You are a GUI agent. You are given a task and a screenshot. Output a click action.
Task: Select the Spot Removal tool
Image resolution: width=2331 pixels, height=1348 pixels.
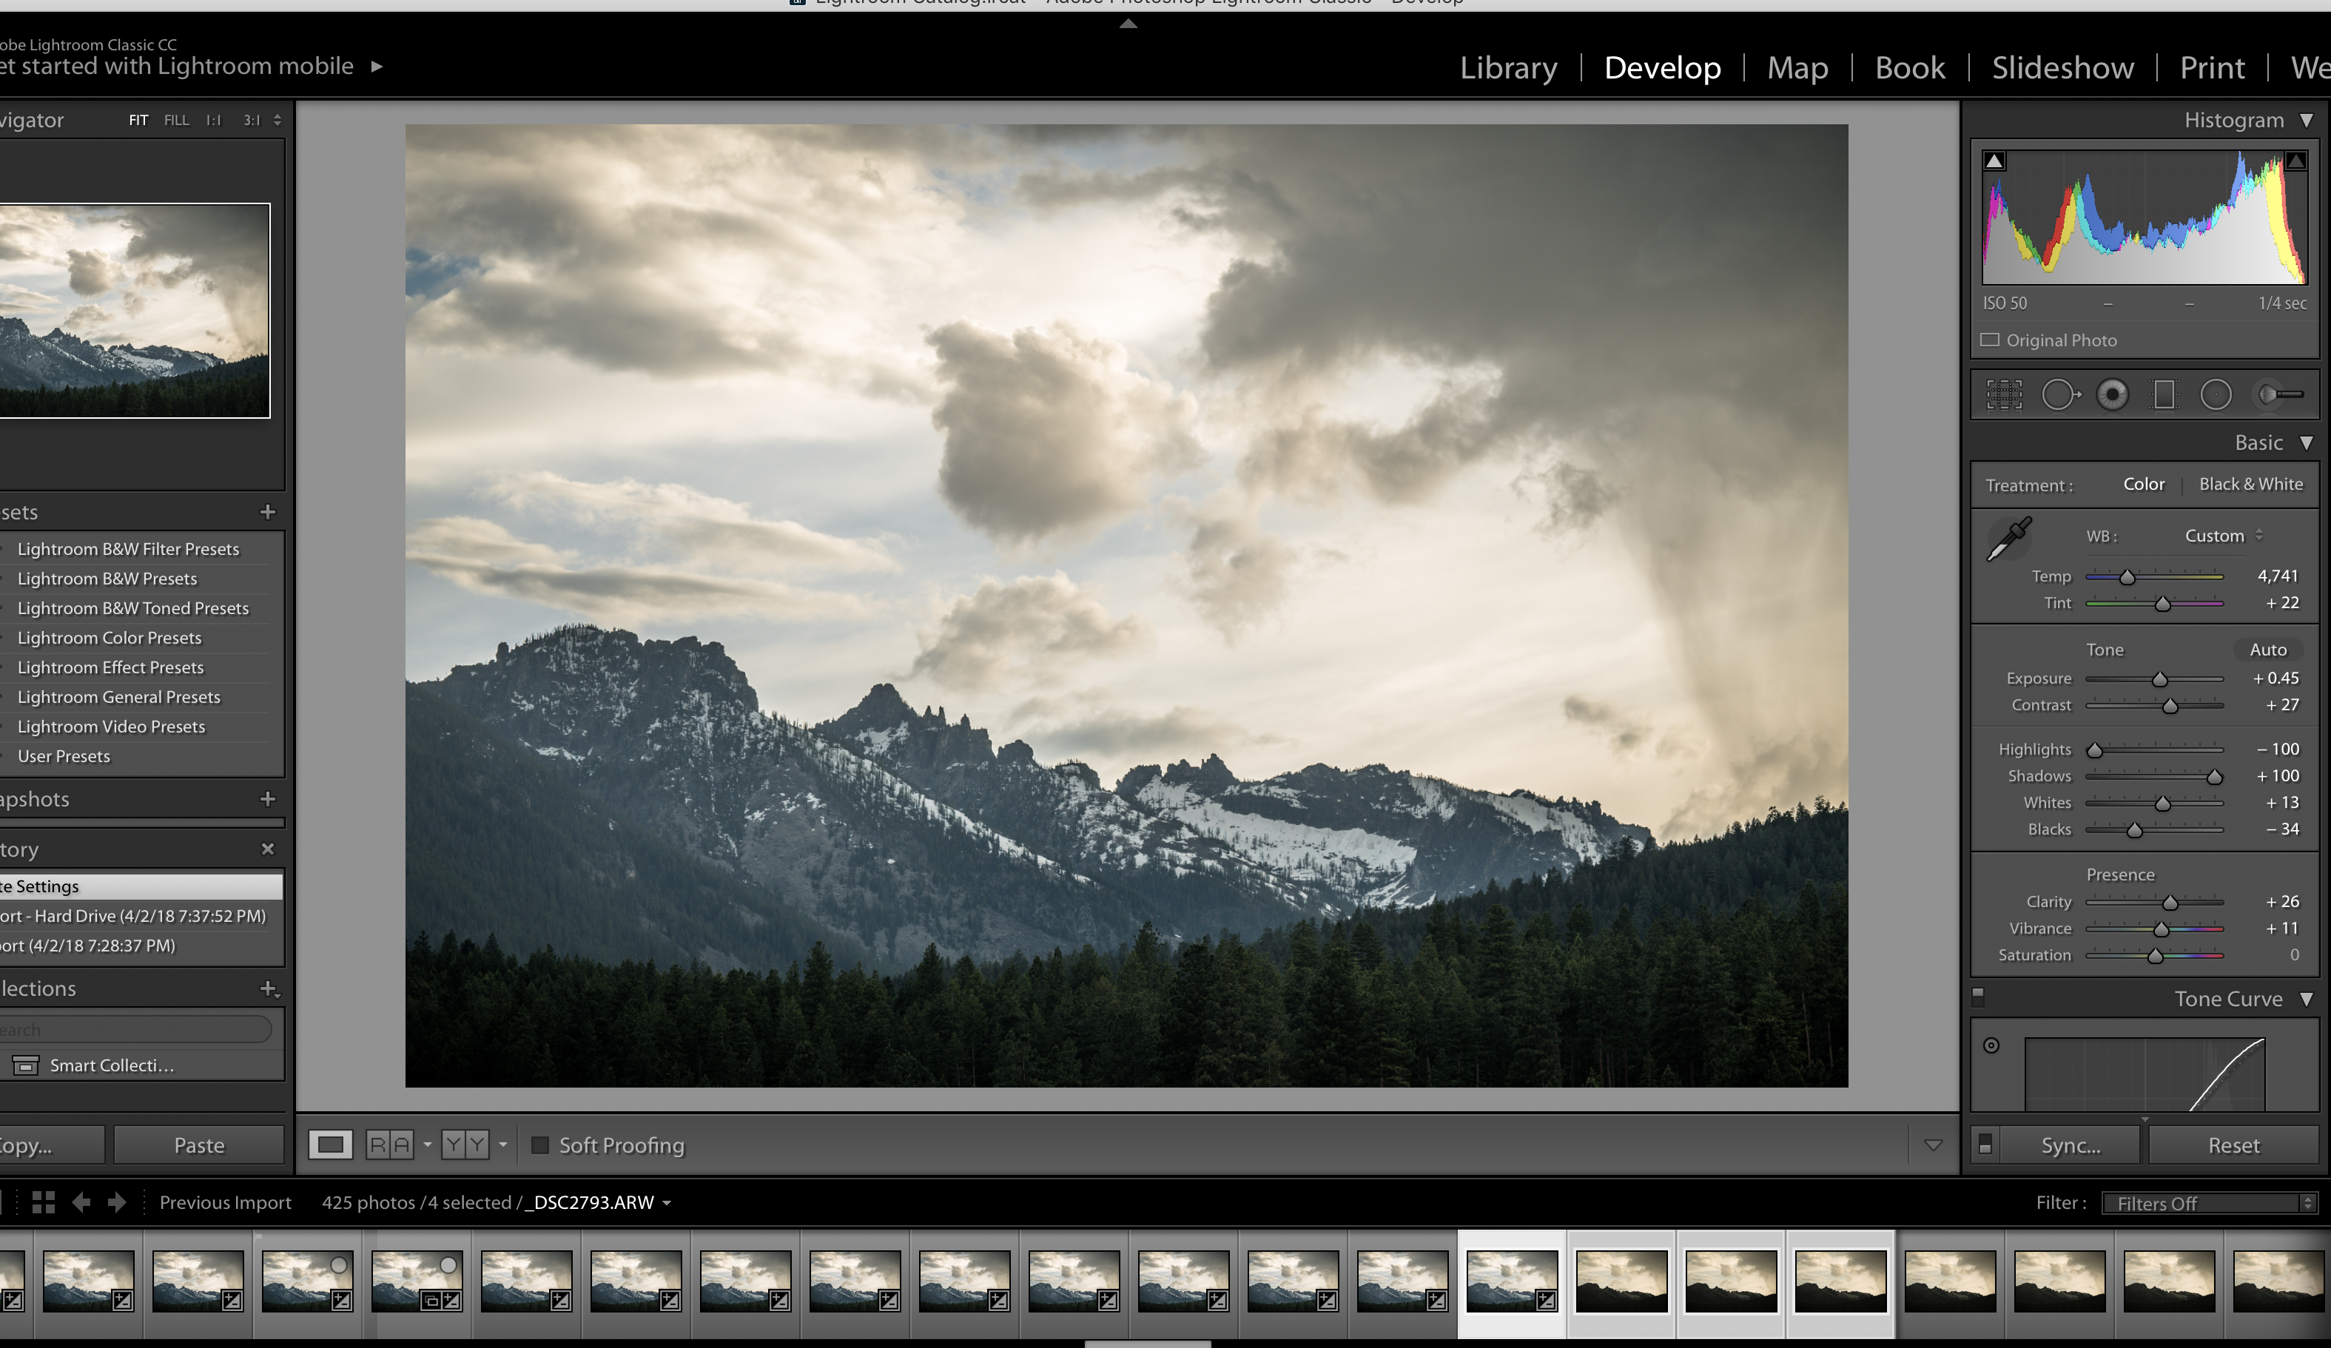coord(2060,395)
